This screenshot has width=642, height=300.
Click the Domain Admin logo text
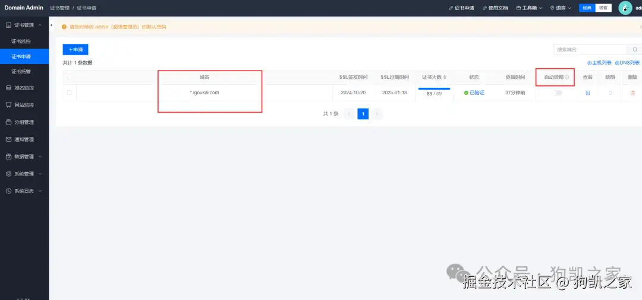24,8
